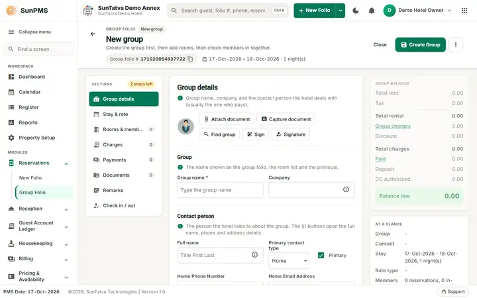This screenshot has width=477, height=298.
Task: Open the apps grid icon
Action: click(x=464, y=11)
